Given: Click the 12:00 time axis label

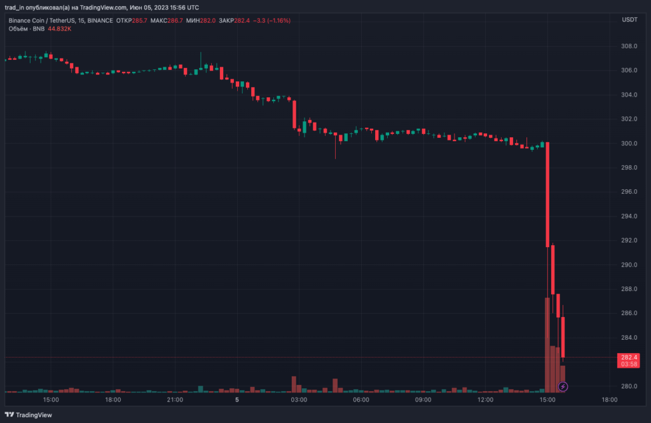Looking at the screenshot, I should click(485, 400).
